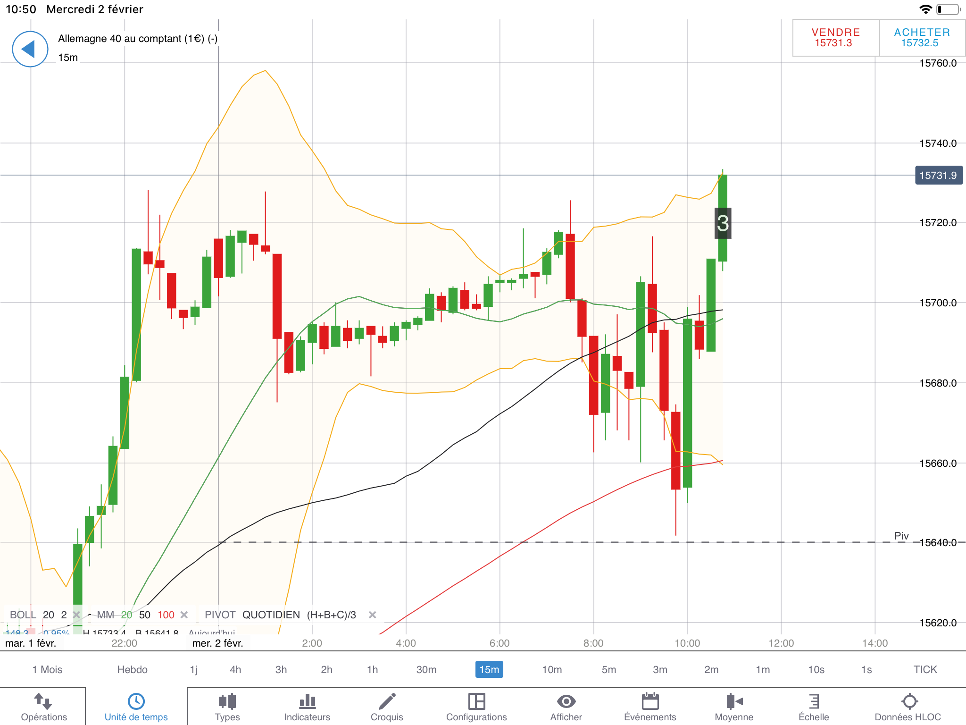Remove the PIVOT QUOTIDIEN indicator
The image size is (966, 725).
372,615
